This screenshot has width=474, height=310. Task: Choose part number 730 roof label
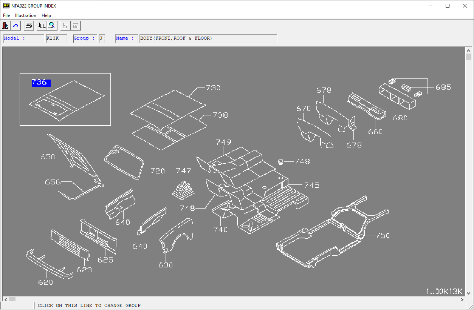[213, 88]
